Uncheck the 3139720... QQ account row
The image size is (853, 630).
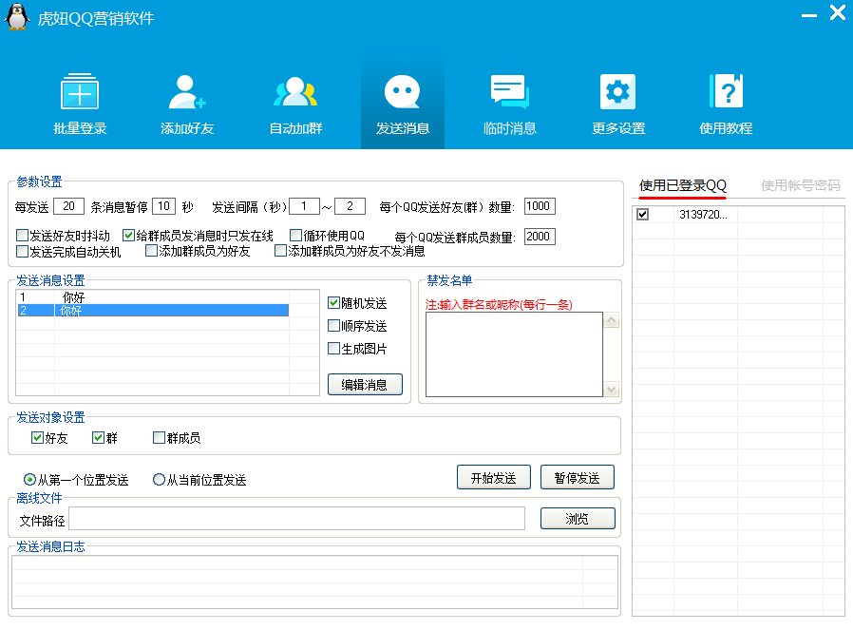coord(642,215)
